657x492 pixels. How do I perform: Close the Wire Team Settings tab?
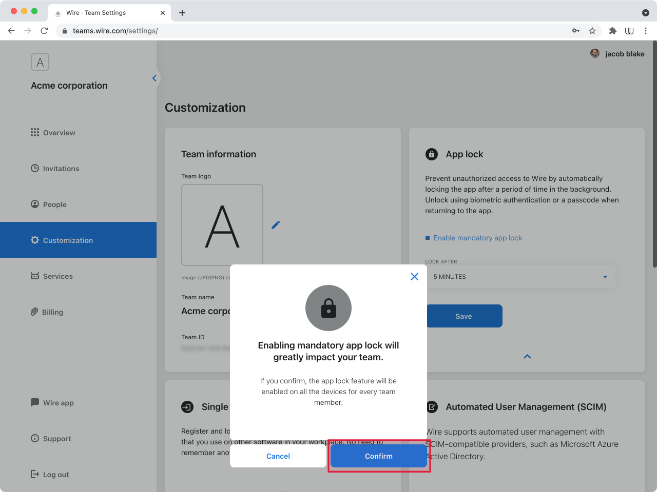[163, 13]
